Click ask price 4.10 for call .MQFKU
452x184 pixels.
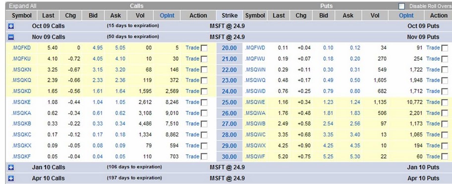[120, 59]
